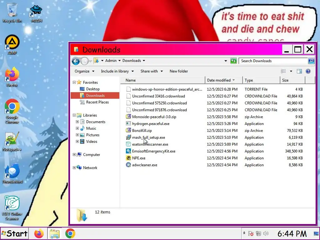The height and width of the screenshot is (240, 320).
Task: Launch the Thunderbird desktop shortcut
Action: (12, 173)
